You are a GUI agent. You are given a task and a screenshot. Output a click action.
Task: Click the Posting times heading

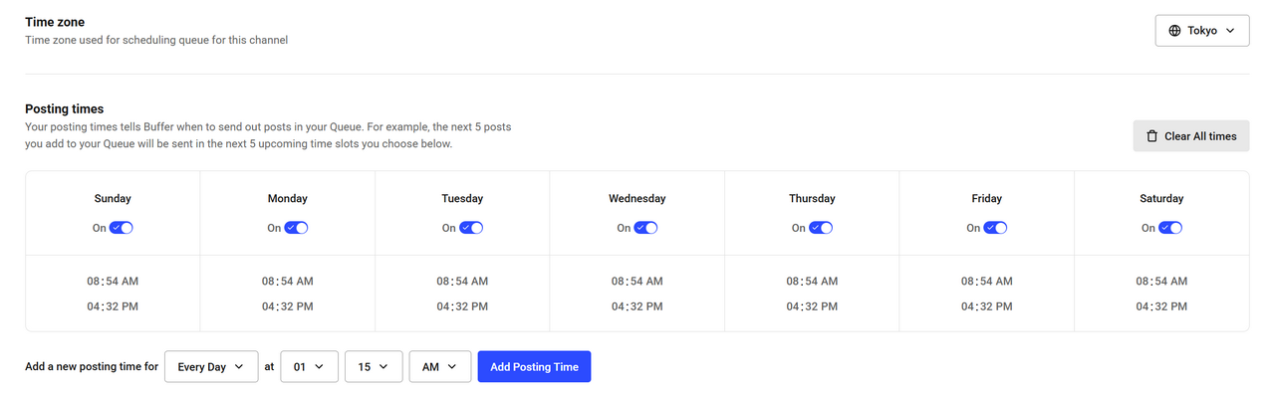point(65,109)
